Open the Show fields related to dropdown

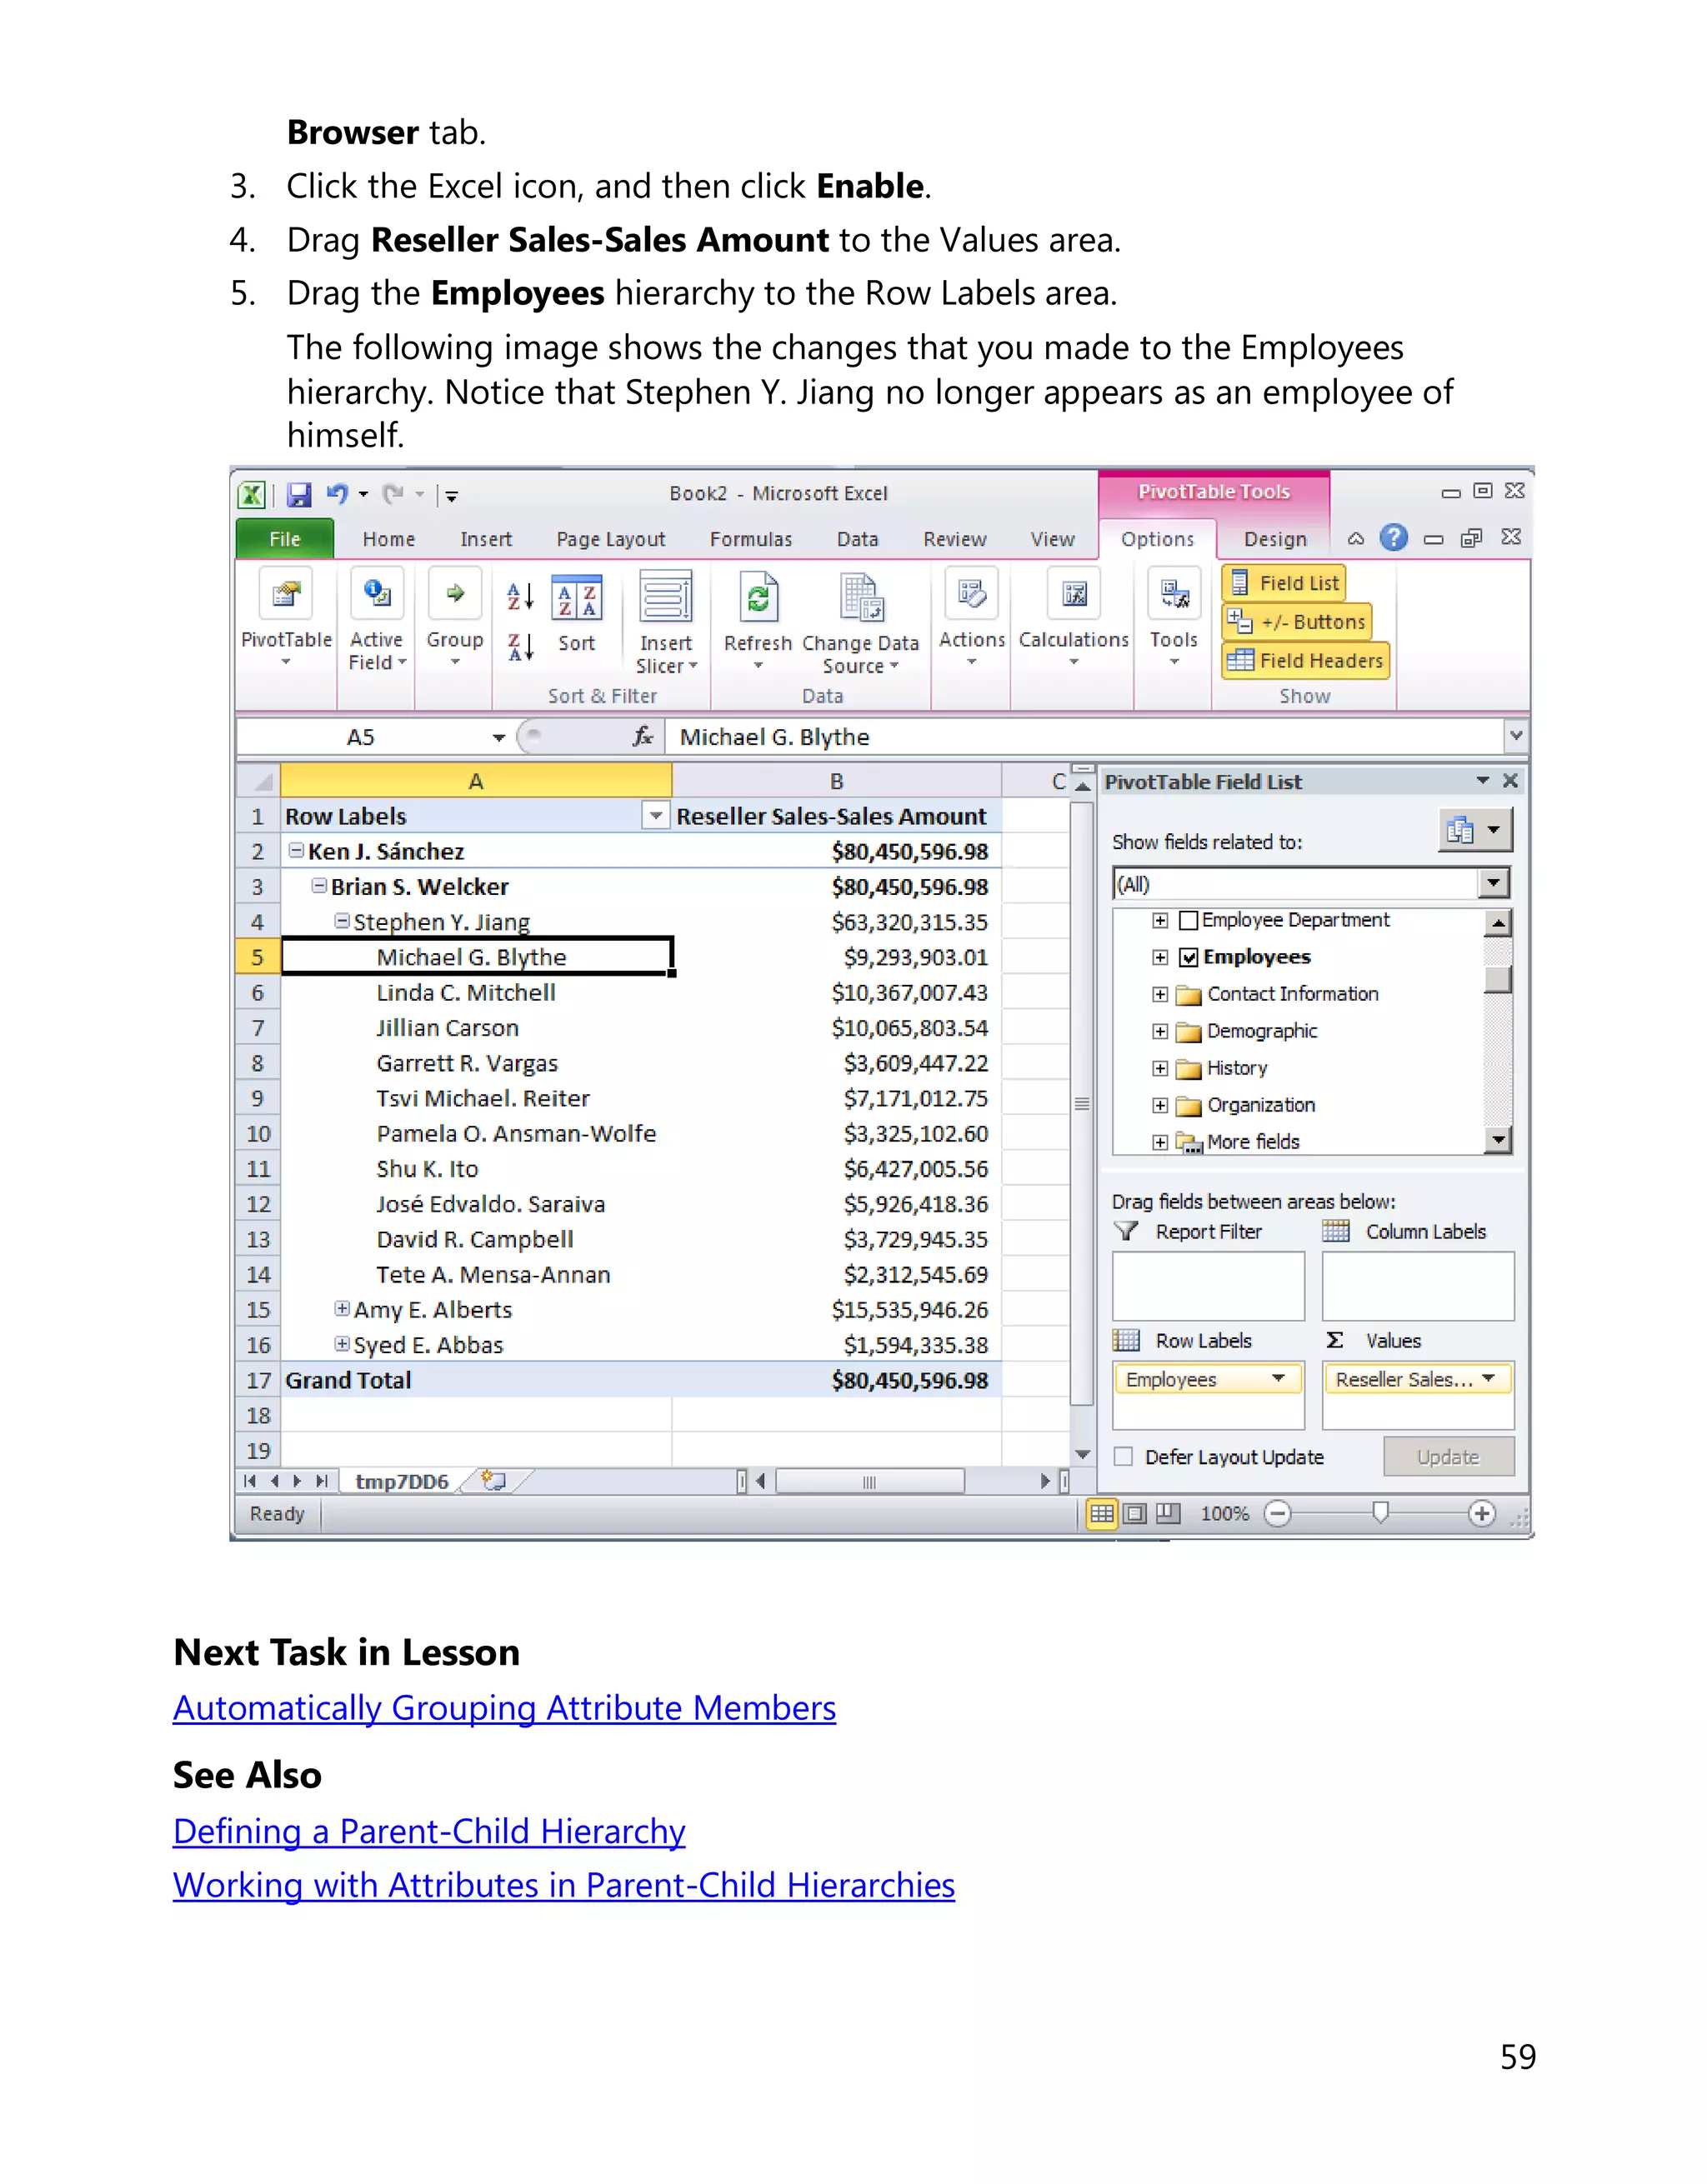[x=1493, y=883]
